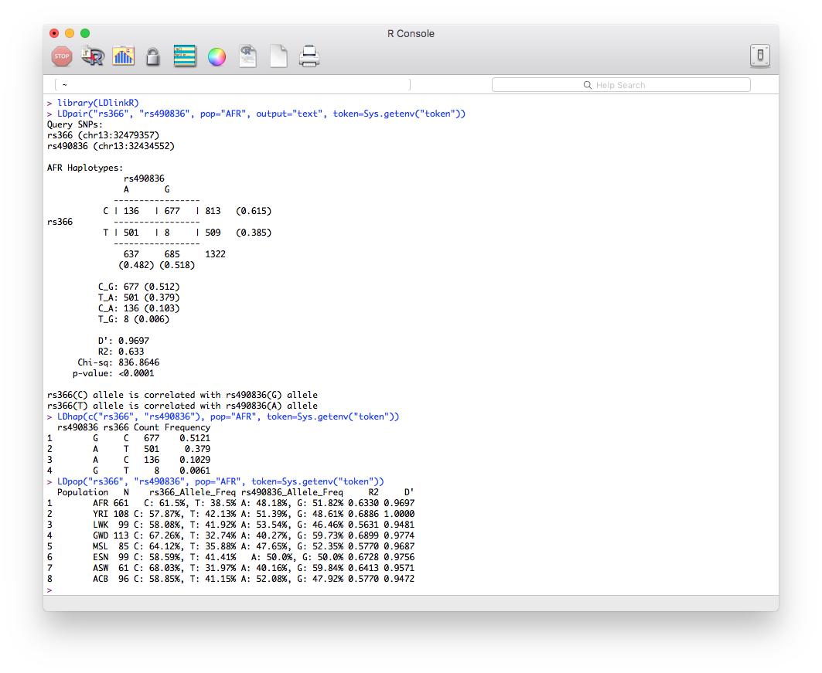This screenshot has height=673, width=822.
Task: Click the 'Query SNPs:' line
Action: pos(75,124)
